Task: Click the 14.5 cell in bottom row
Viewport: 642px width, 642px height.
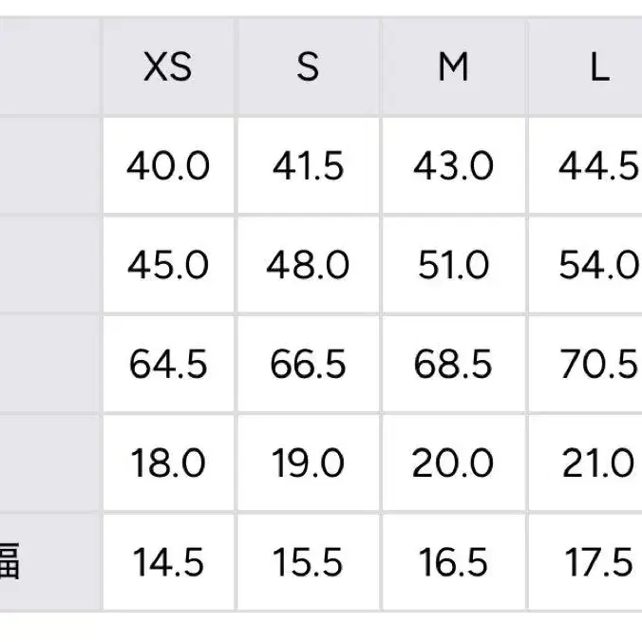Action: point(168,563)
